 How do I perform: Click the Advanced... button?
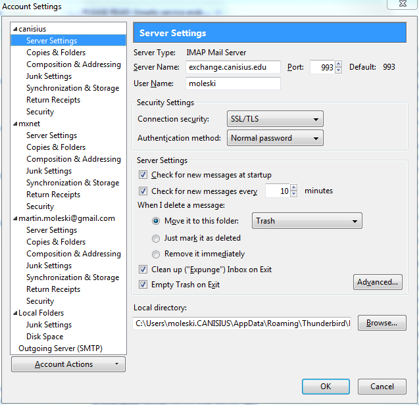pyautogui.click(x=378, y=282)
